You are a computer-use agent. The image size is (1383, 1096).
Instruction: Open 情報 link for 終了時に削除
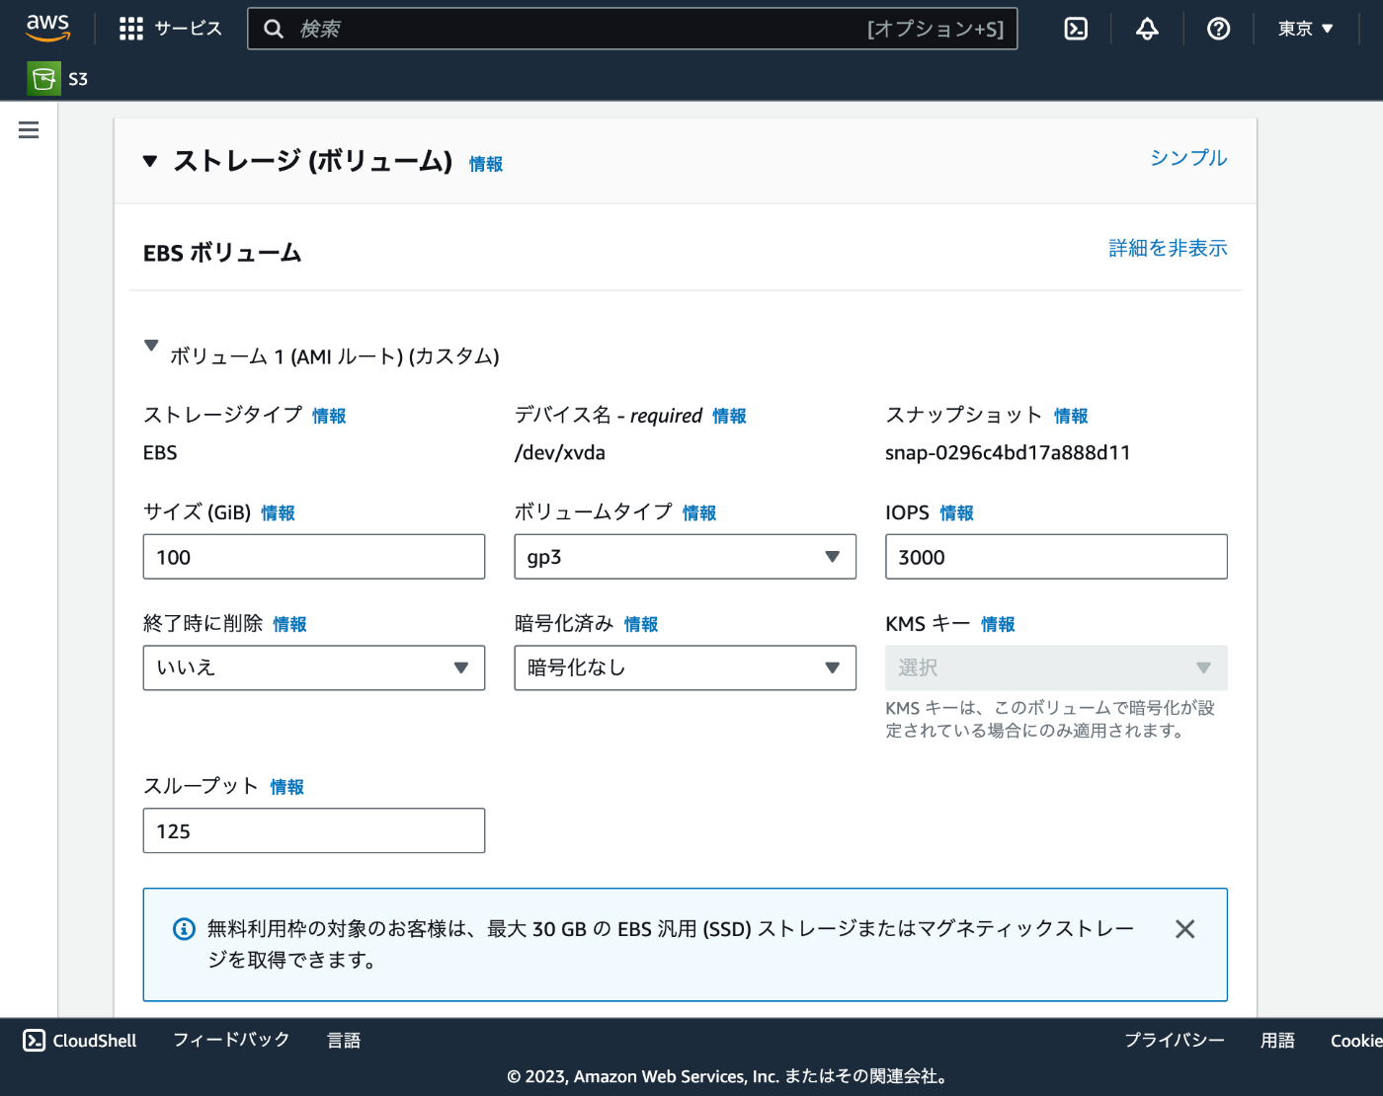[x=289, y=624]
